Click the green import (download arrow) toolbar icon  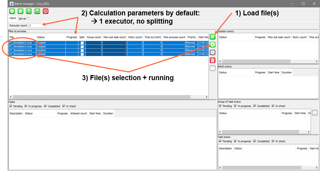pyautogui.click(x=37, y=11)
